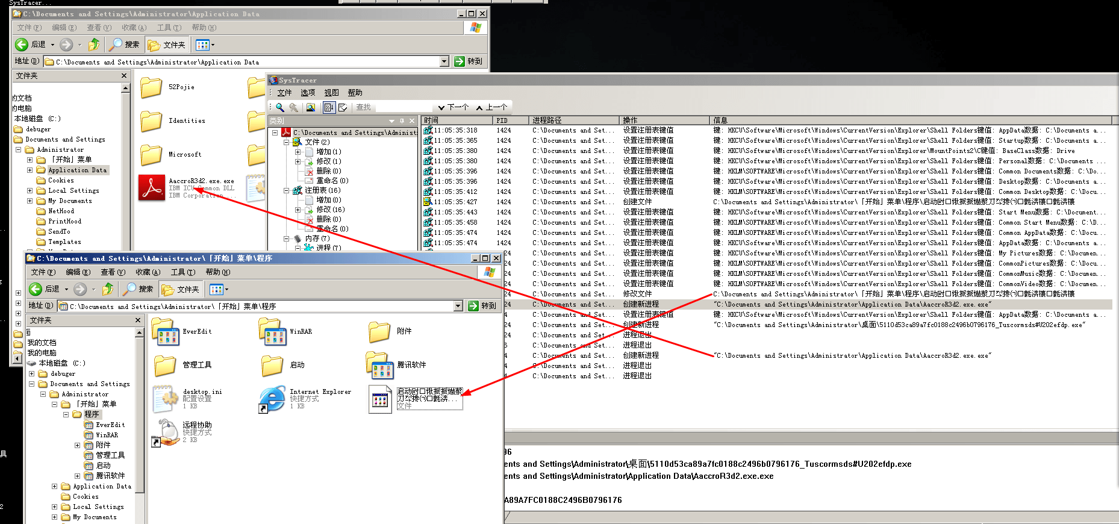
Task: Click the PID column header
Action: (x=511, y=120)
